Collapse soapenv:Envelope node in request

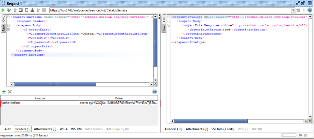8,17
